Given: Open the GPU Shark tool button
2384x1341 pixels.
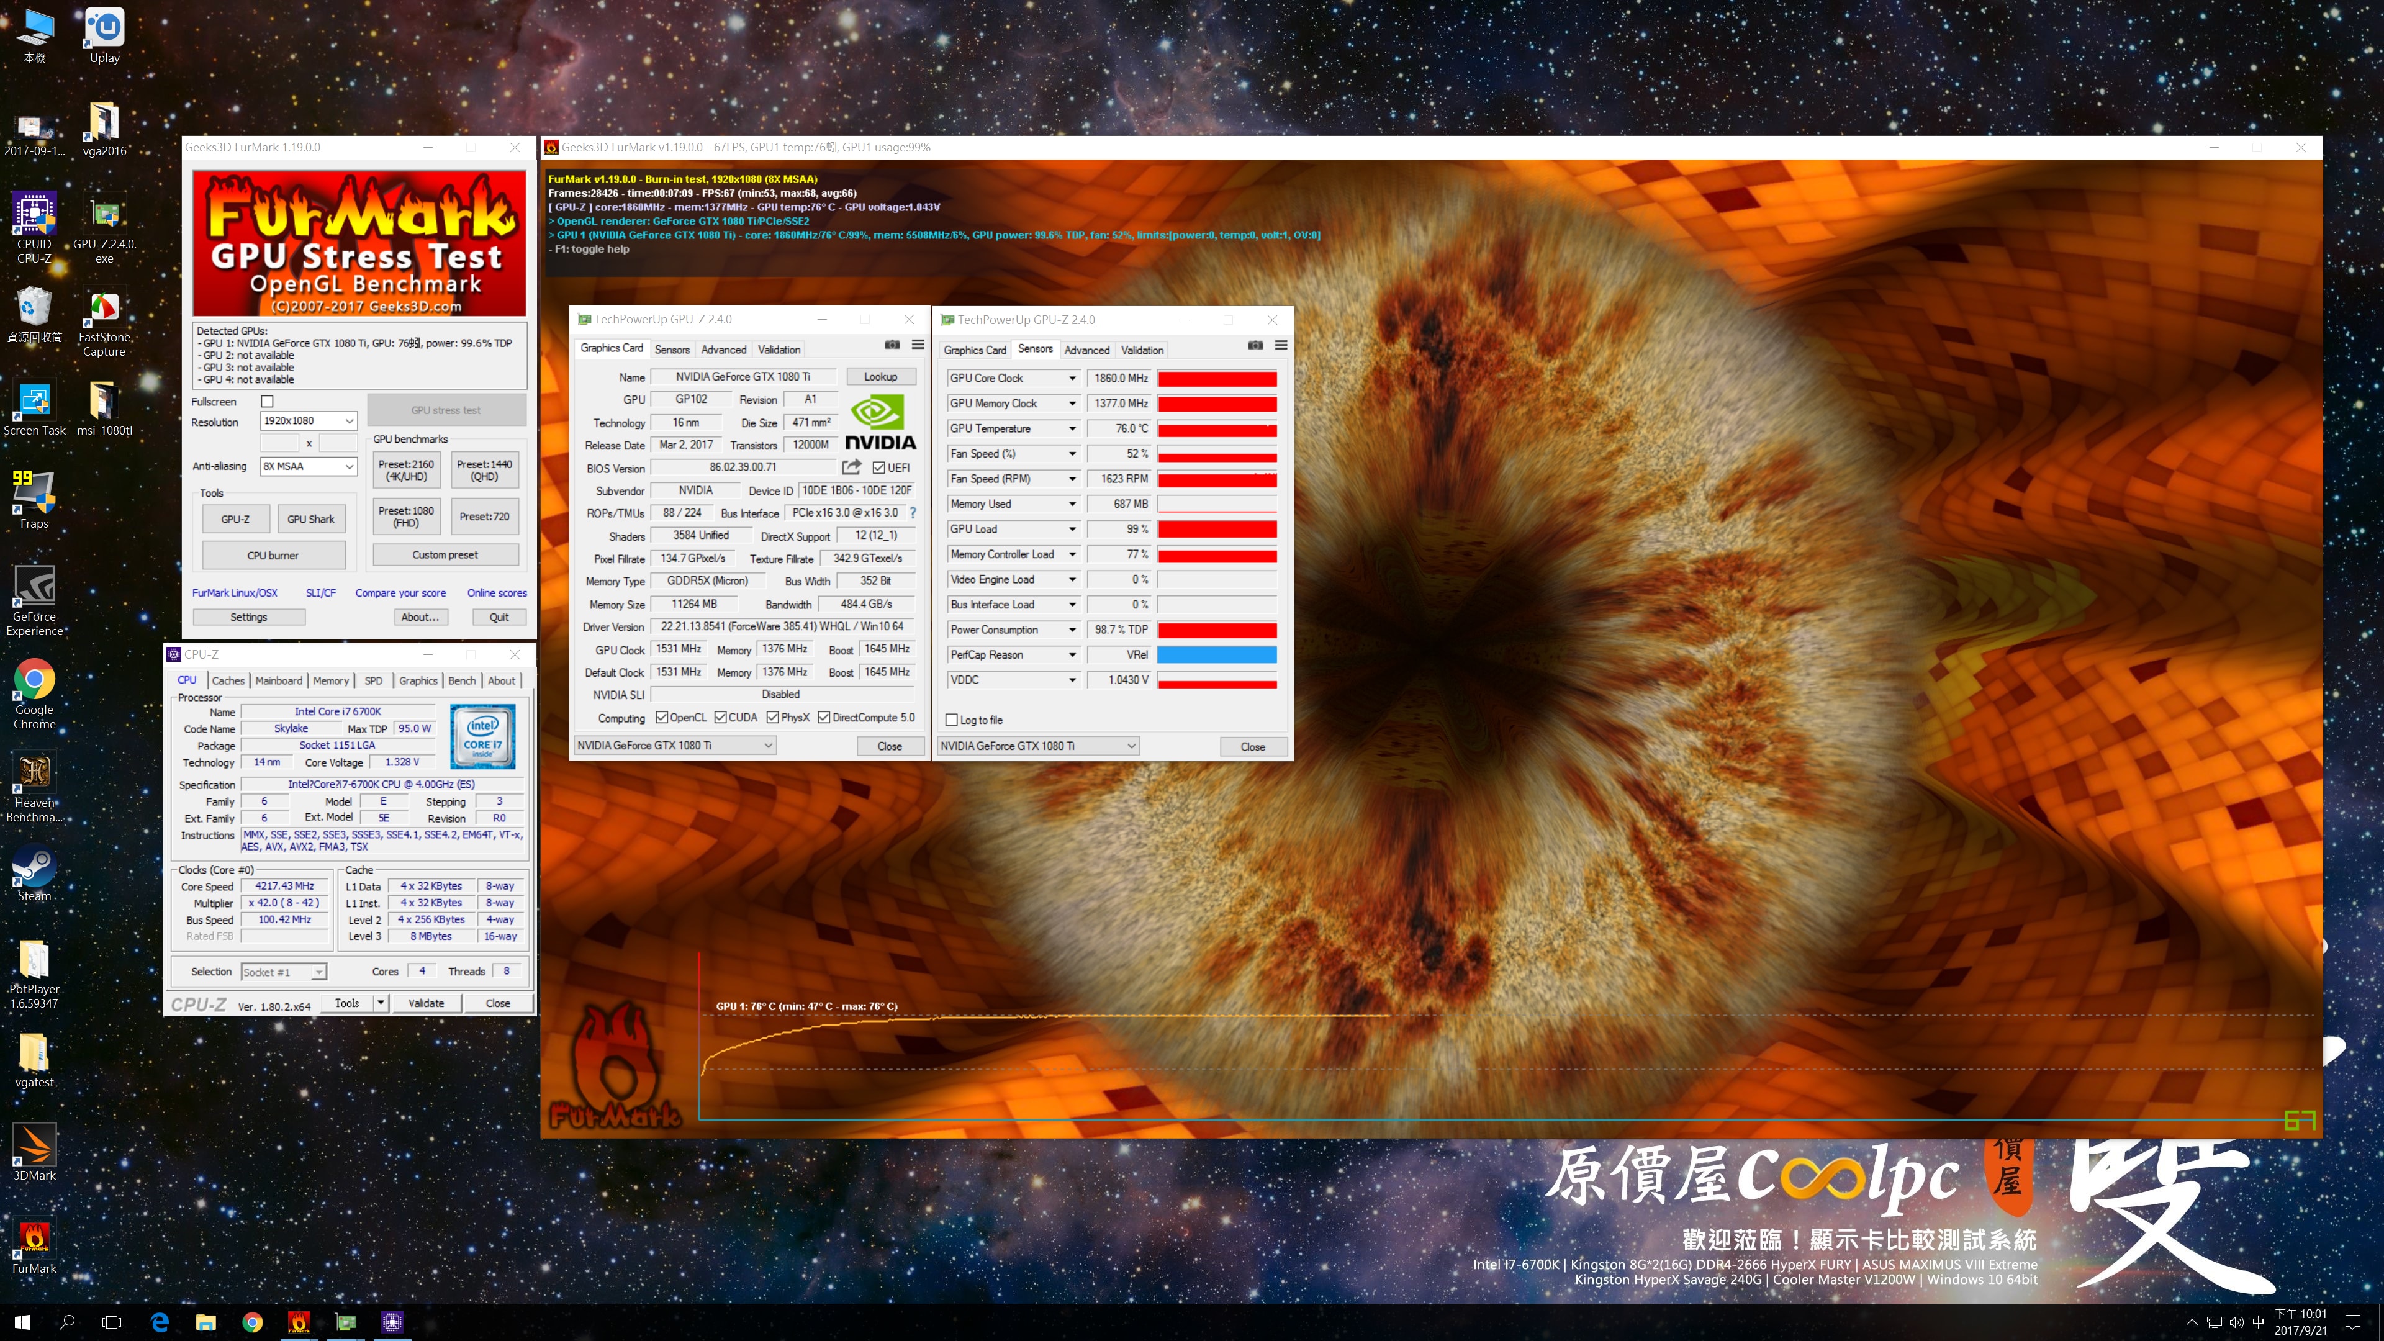Looking at the screenshot, I should (x=311, y=519).
